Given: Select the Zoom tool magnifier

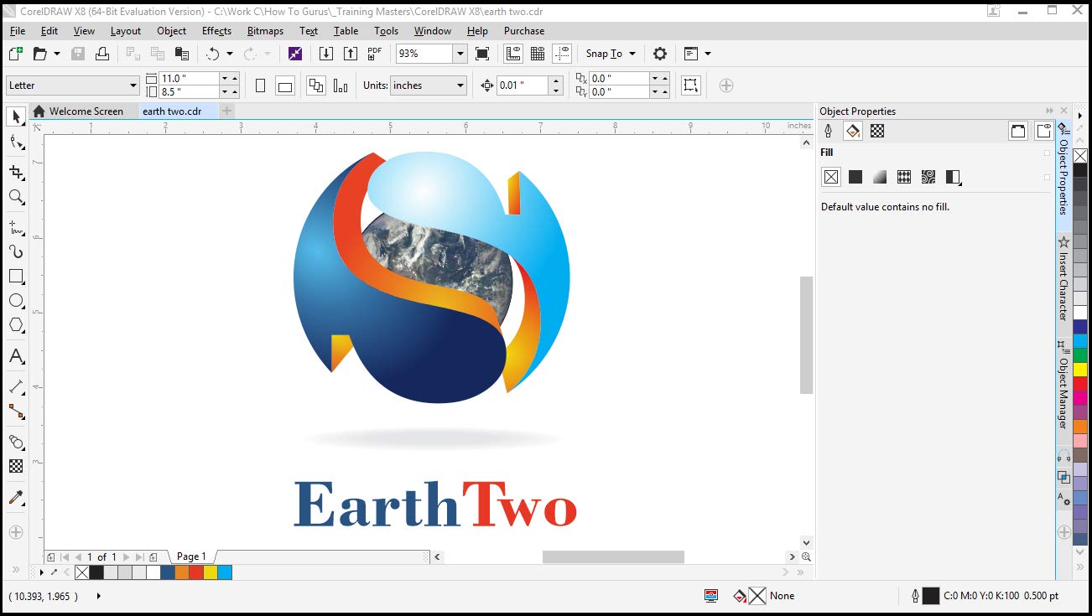Looking at the screenshot, I should 16,197.
